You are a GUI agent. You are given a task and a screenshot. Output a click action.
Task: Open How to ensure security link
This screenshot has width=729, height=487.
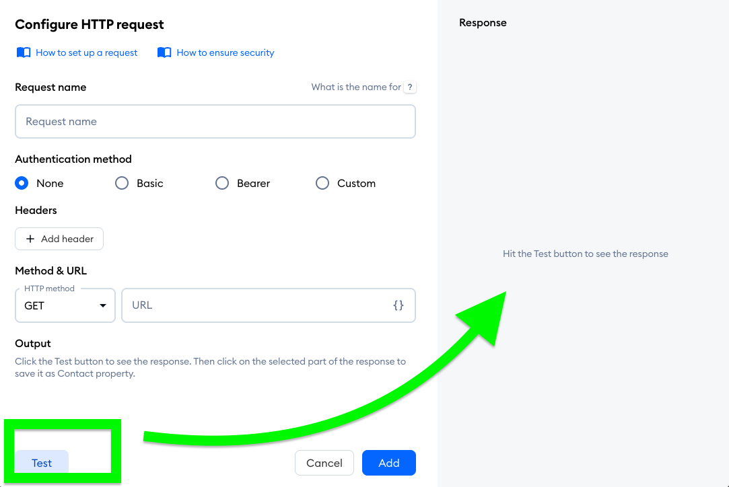(225, 52)
